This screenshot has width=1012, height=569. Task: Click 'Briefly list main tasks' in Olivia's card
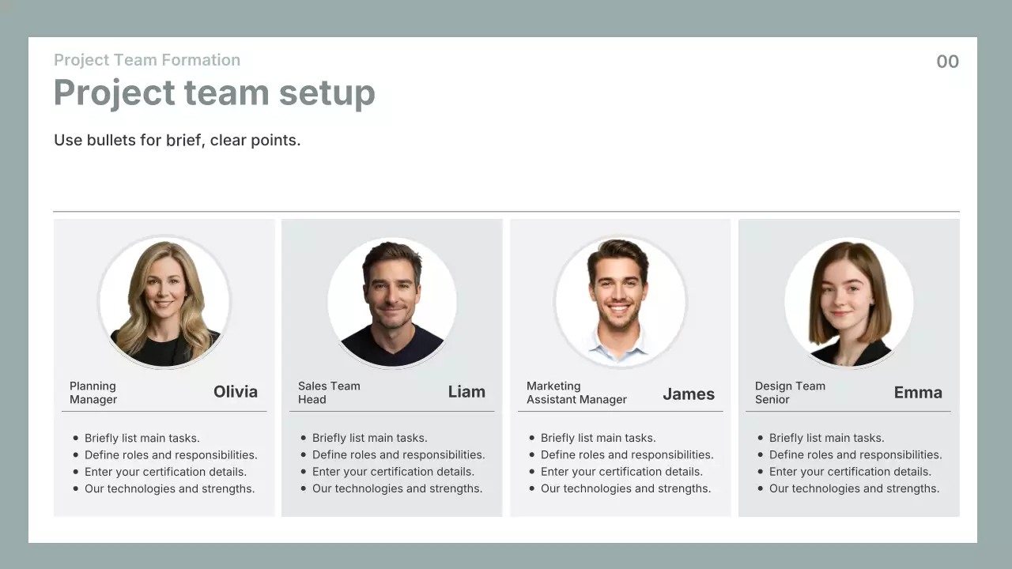point(142,438)
